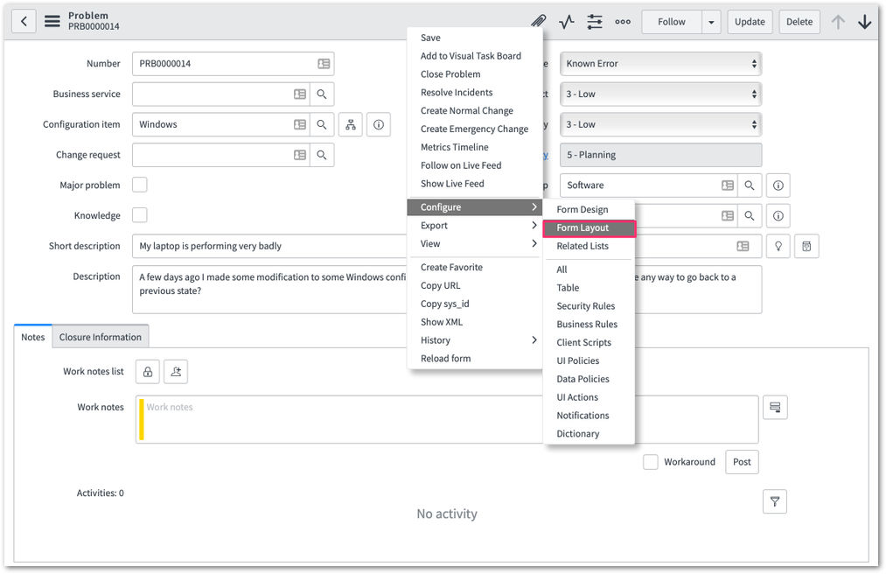This screenshot has width=886, height=574.
Task: Click the lookup magnifier for Business service
Action: pyautogui.click(x=322, y=94)
